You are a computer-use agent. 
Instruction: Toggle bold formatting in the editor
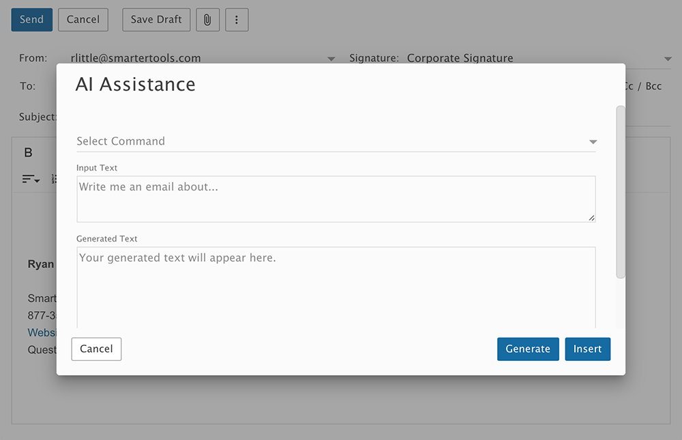coord(28,152)
